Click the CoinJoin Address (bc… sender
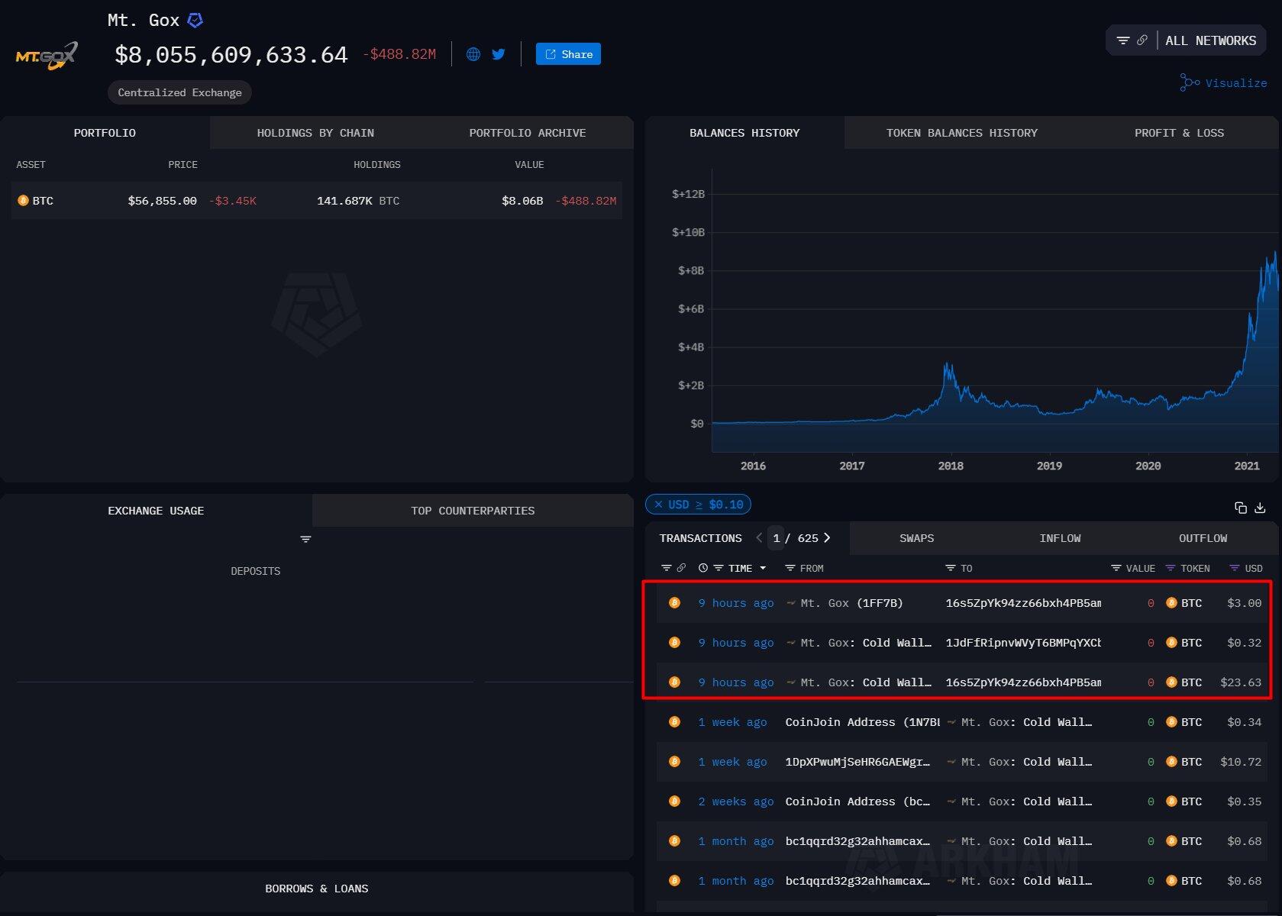 point(857,801)
